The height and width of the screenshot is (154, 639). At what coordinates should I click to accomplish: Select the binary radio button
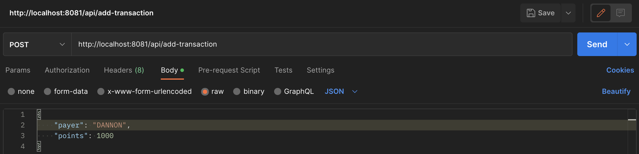[x=237, y=91]
